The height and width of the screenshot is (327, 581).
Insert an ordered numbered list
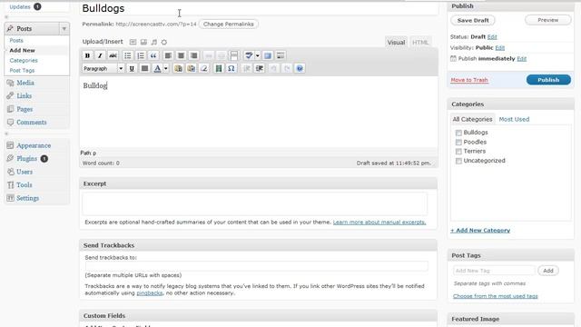coord(141,55)
